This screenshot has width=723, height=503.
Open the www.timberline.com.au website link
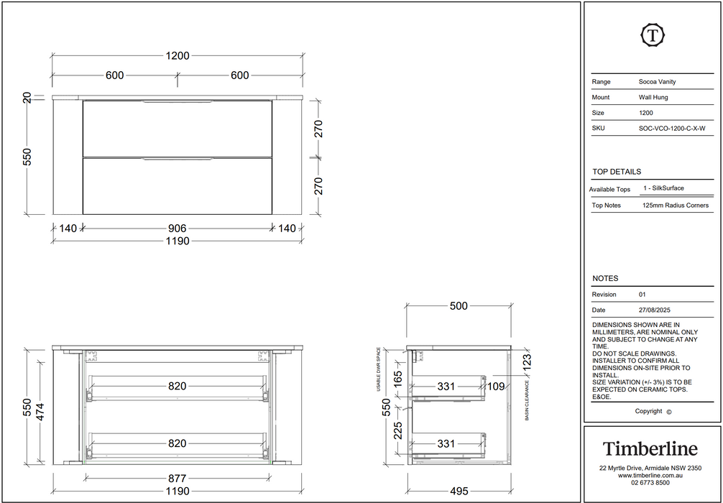point(650,476)
